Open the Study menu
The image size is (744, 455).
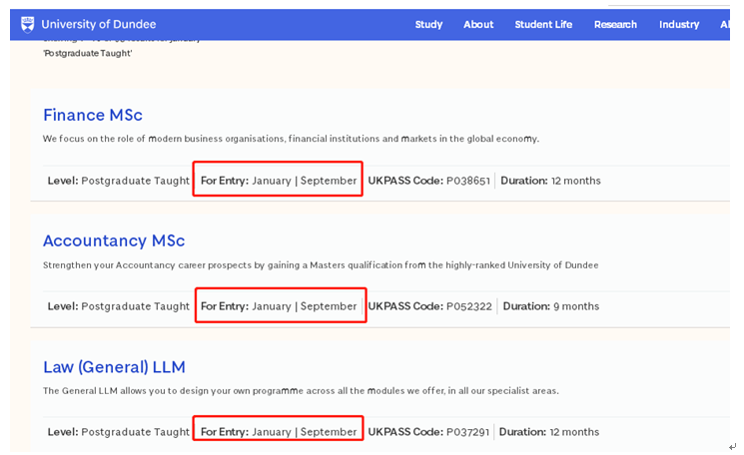[428, 24]
